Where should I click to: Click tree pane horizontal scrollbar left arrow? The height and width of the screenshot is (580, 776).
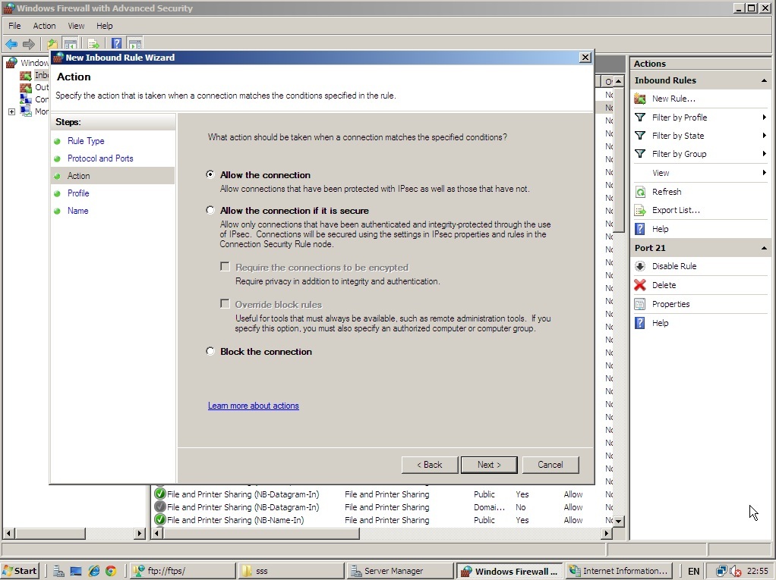pos(8,534)
